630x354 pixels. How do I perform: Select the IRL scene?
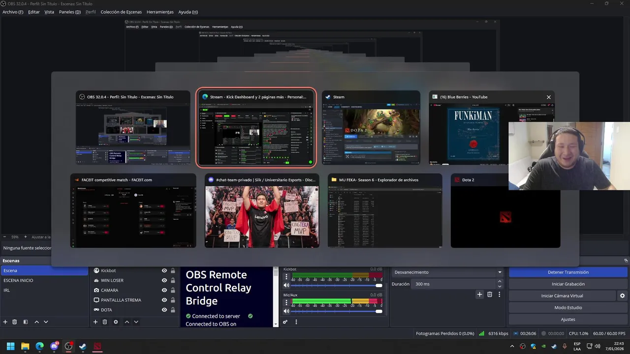[x=44, y=290]
